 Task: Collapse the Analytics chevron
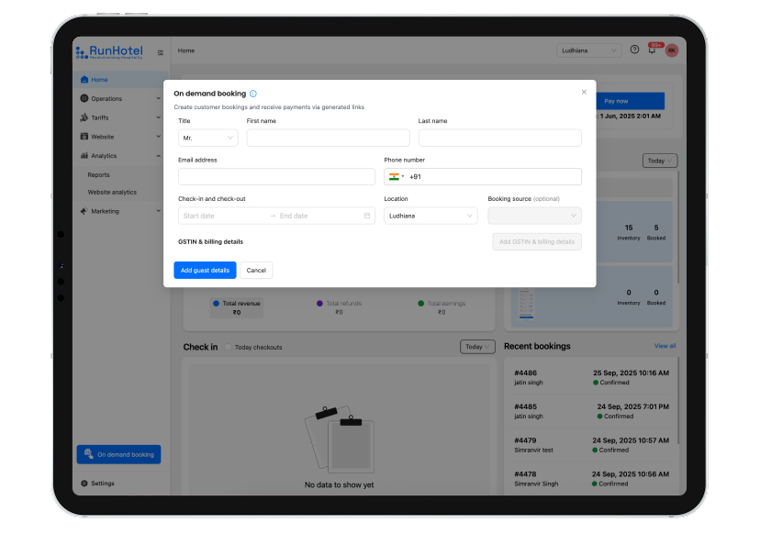[159, 156]
